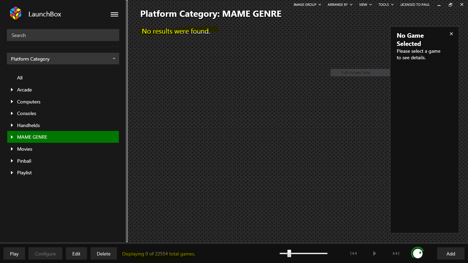Open the hamburger menu icon
The image size is (468, 263).
coord(114,14)
